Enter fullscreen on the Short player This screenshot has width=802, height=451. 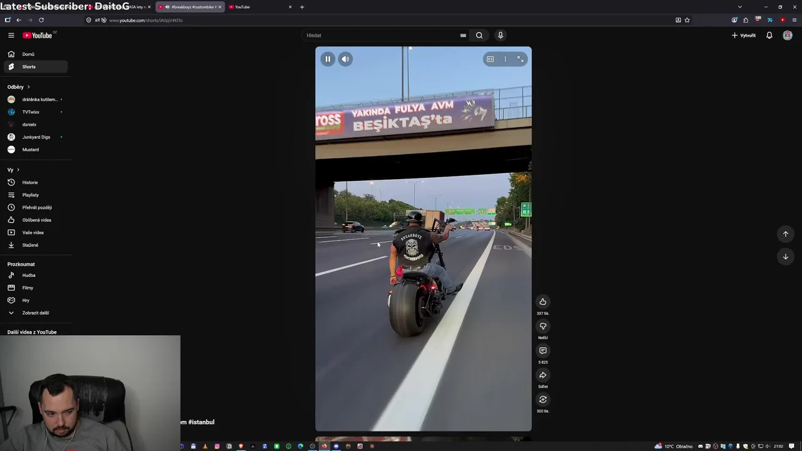(x=520, y=59)
